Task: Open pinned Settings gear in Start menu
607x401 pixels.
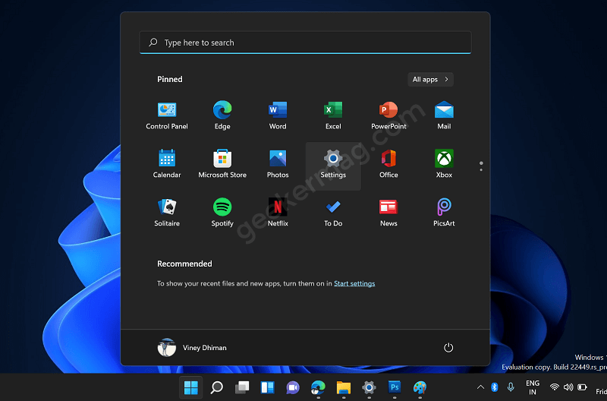Action: pos(333,166)
